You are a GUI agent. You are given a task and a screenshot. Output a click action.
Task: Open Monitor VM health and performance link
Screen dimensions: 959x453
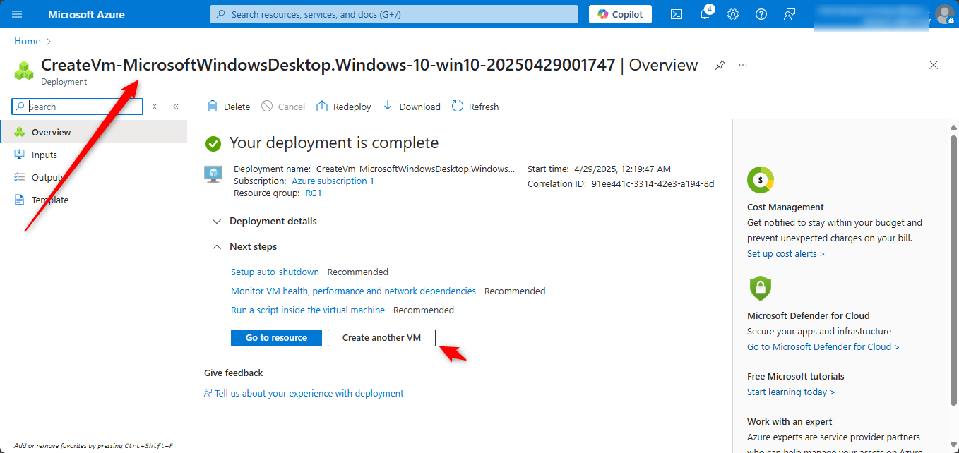point(353,291)
